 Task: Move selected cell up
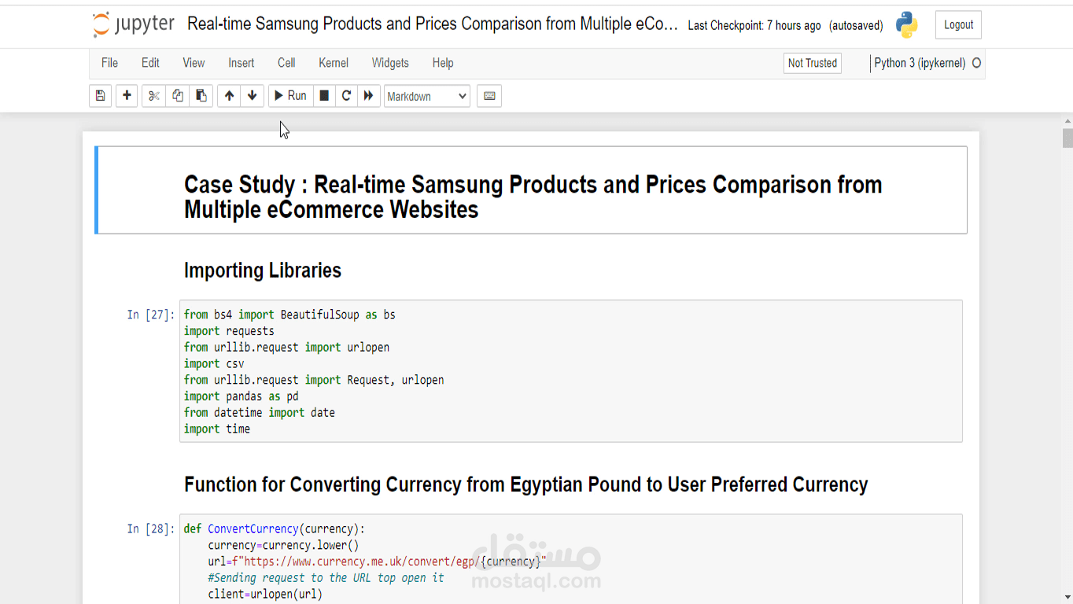[x=229, y=96]
